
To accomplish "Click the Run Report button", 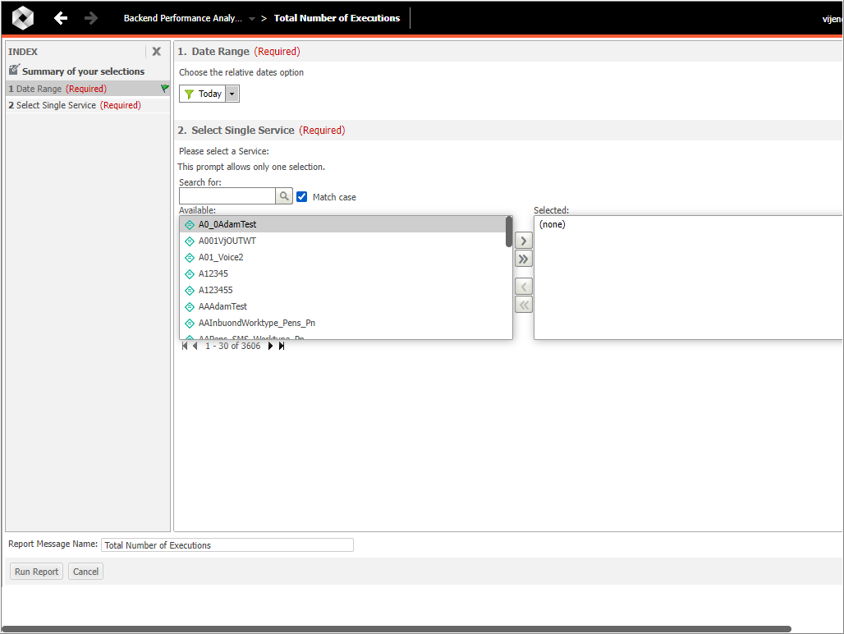I will tap(37, 572).
